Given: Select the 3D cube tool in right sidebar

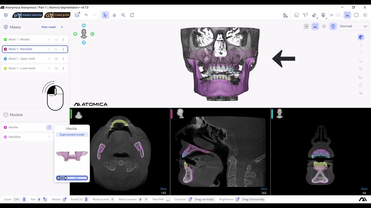Looking at the screenshot, I should pos(361,37).
